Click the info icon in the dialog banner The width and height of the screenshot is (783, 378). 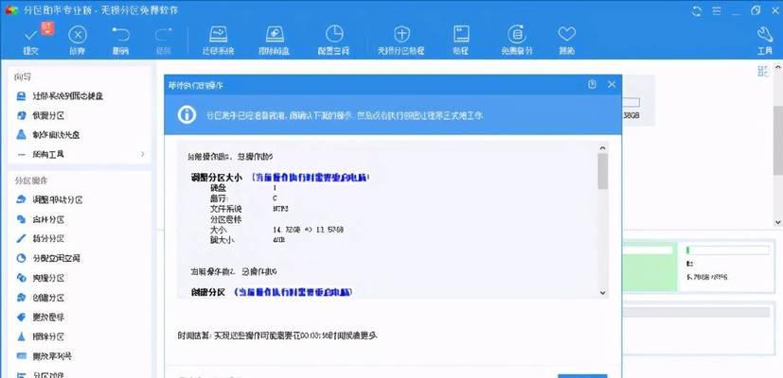[x=187, y=115]
